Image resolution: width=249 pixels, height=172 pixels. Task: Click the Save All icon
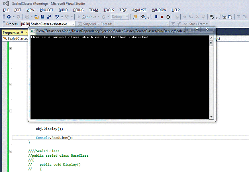point(49,17)
